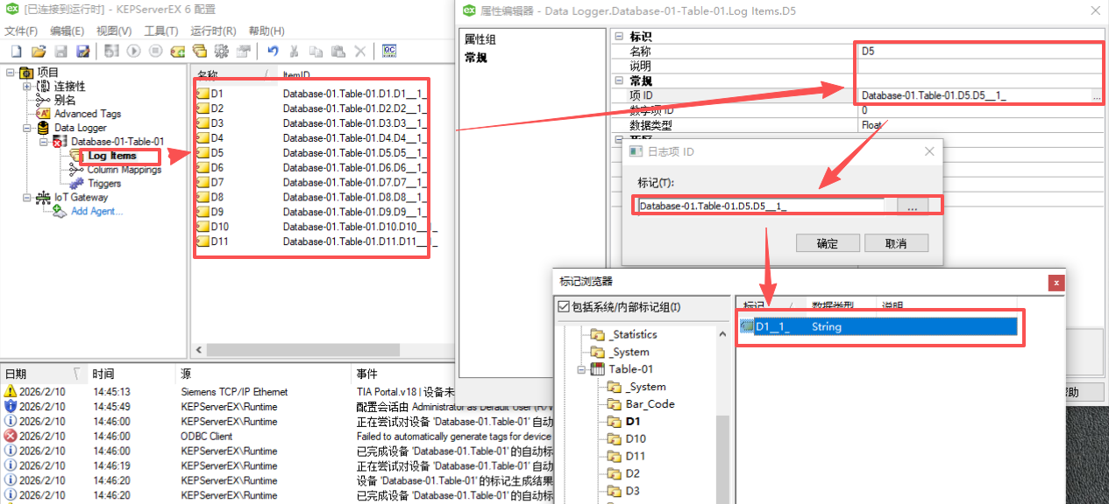
Task: Click the folder icon beside D3 log item
Action: pos(203,123)
